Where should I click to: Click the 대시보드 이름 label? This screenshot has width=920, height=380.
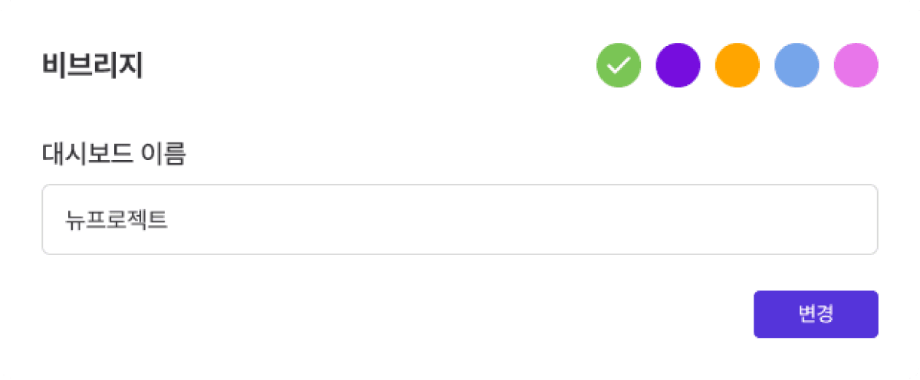point(114,154)
